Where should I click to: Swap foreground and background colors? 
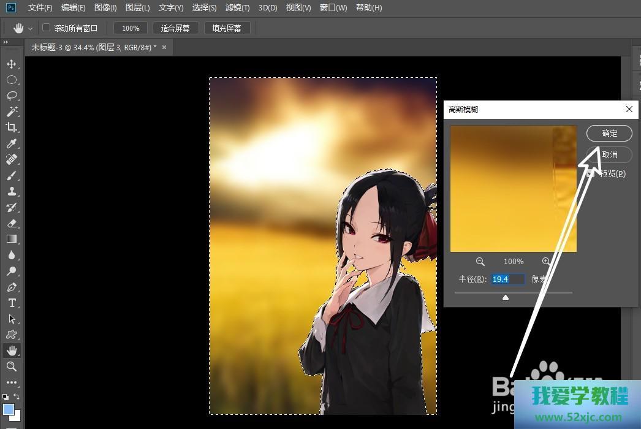[x=17, y=397]
